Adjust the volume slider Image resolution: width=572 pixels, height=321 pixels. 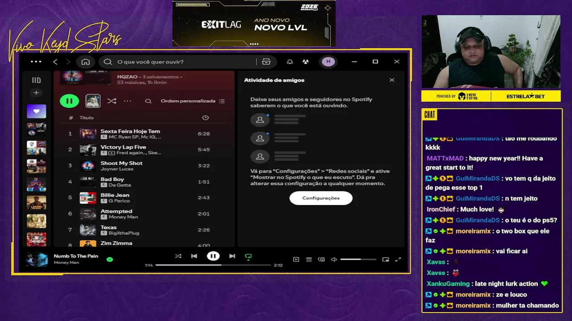pyautogui.click(x=358, y=259)
